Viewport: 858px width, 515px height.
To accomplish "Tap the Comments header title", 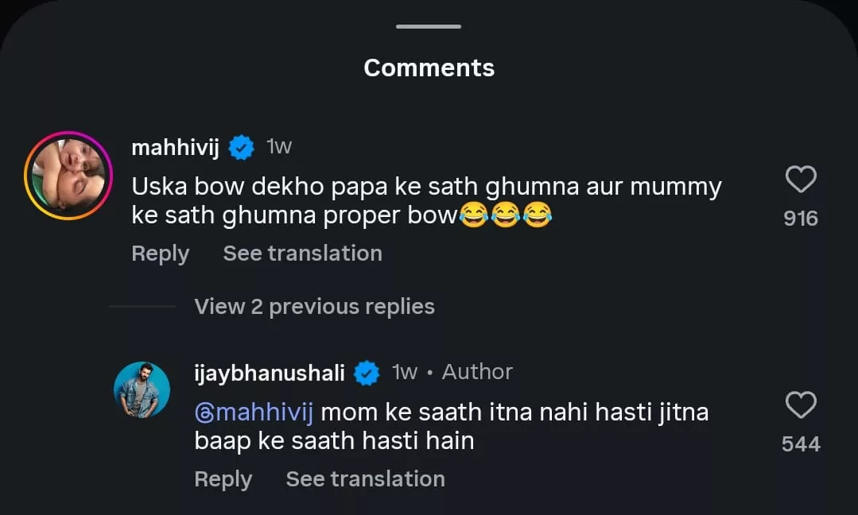I will click(429, 68).
